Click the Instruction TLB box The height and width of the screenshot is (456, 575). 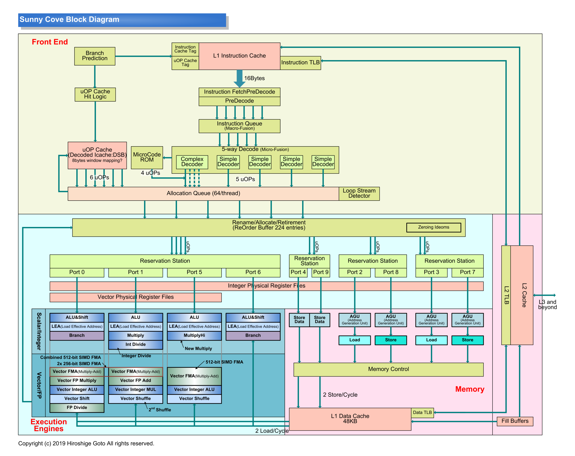click(300, 62)
